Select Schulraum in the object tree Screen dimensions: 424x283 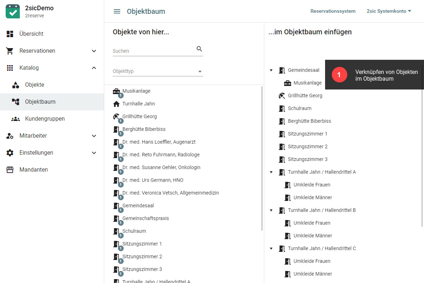[x=300, y=108]
